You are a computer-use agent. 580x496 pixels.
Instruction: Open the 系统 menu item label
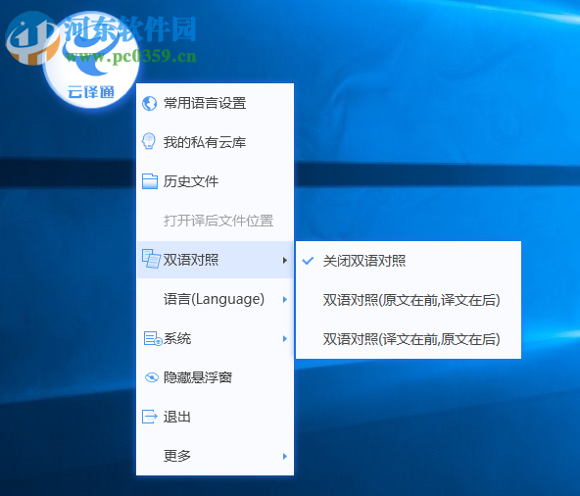coord(177,338)
